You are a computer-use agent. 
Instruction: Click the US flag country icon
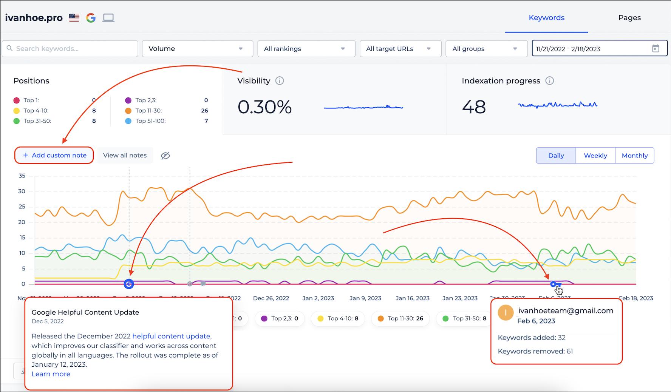[74, 18]
